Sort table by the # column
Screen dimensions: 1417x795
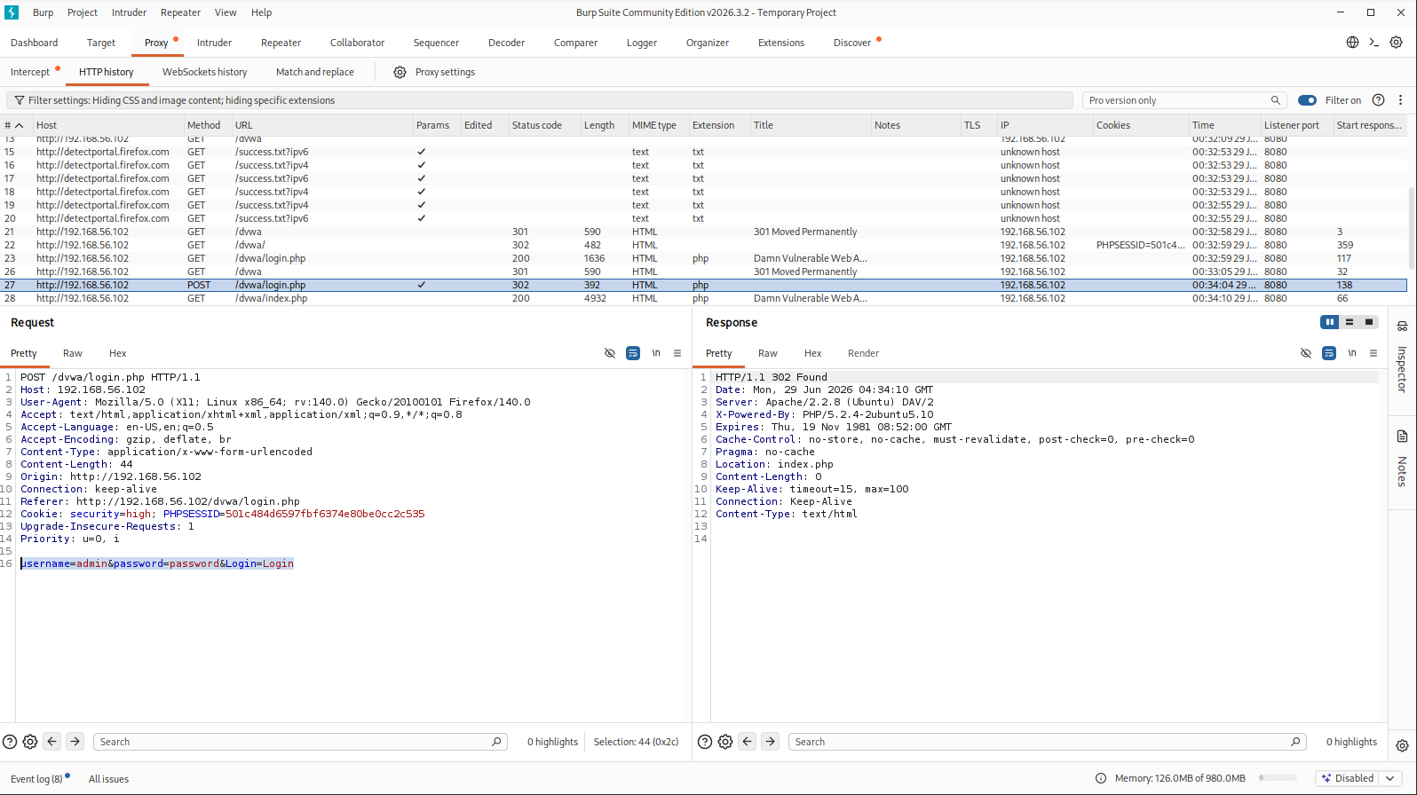click(14, 125)
